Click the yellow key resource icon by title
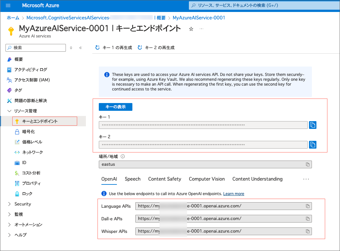This screenshot has height=251, width=340. pos(11,31)
